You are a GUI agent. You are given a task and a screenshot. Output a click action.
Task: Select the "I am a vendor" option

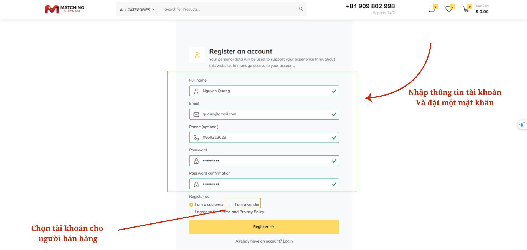coord(231,205)
